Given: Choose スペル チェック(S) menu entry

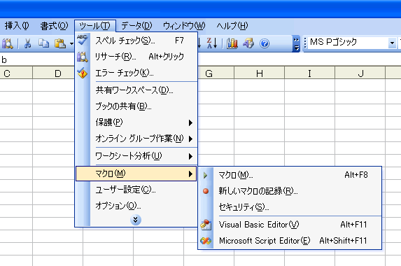Looking at the screenshot, I should tap(136, 41).
